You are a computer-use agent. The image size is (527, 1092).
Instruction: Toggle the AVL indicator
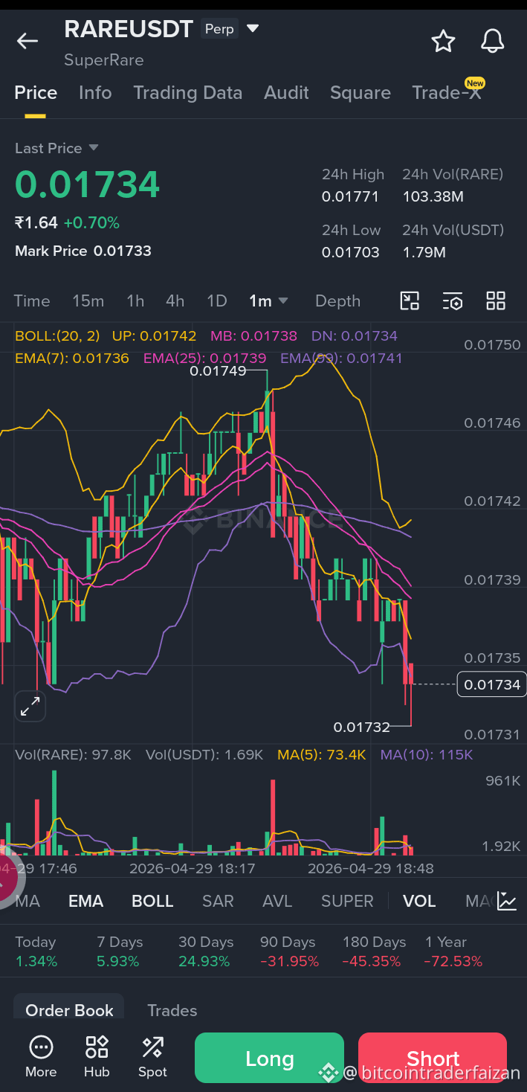(277, 901)
